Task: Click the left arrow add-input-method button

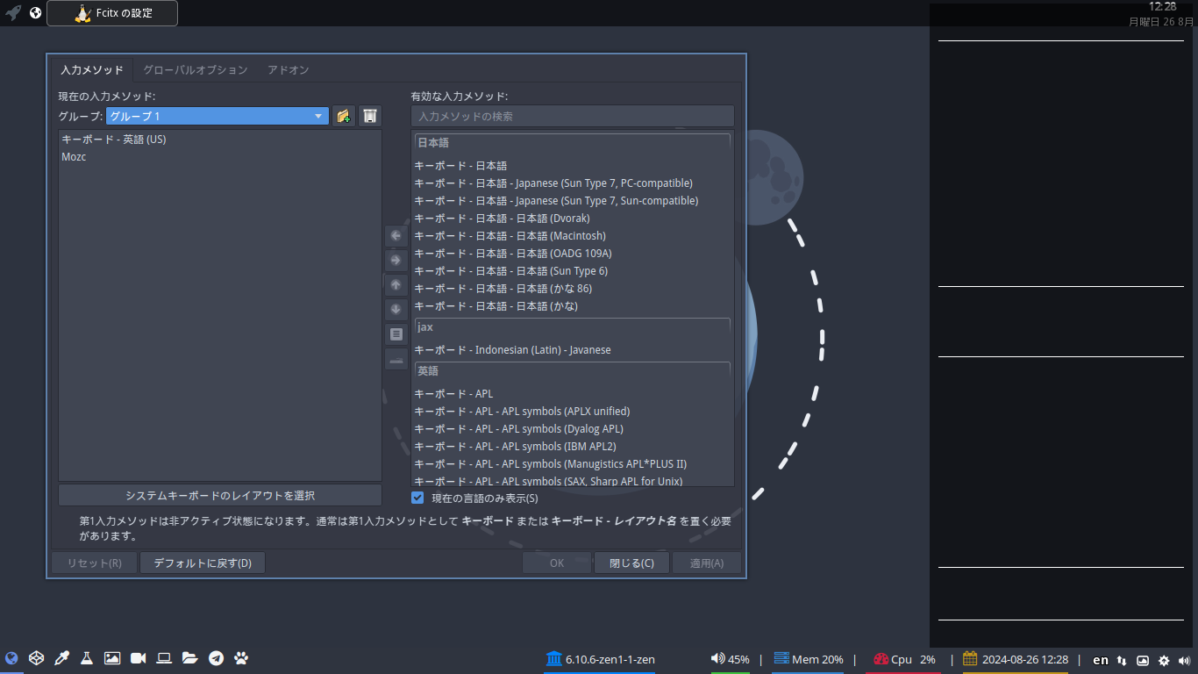Action: tap(396, 236)
